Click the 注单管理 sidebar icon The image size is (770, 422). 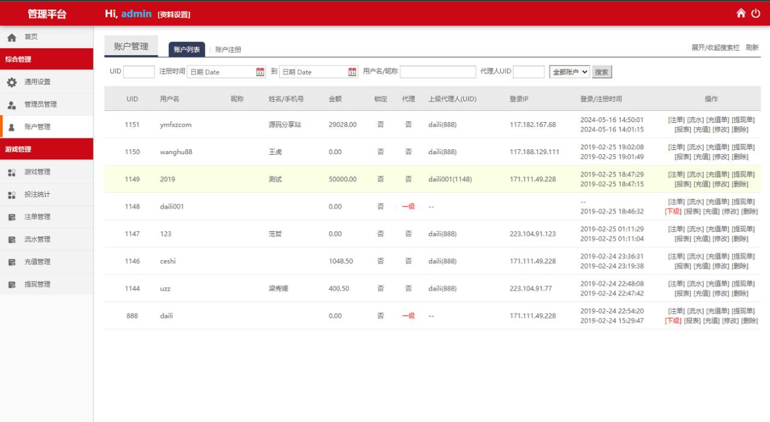point(11,217)
